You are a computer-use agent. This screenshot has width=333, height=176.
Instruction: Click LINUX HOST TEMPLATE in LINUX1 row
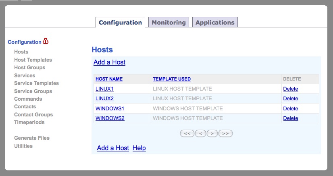point(182,89)
